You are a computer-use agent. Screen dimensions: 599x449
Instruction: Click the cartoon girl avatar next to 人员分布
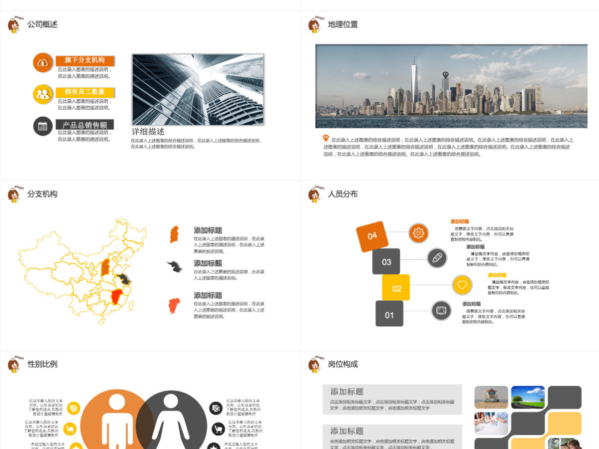point(315,194)
